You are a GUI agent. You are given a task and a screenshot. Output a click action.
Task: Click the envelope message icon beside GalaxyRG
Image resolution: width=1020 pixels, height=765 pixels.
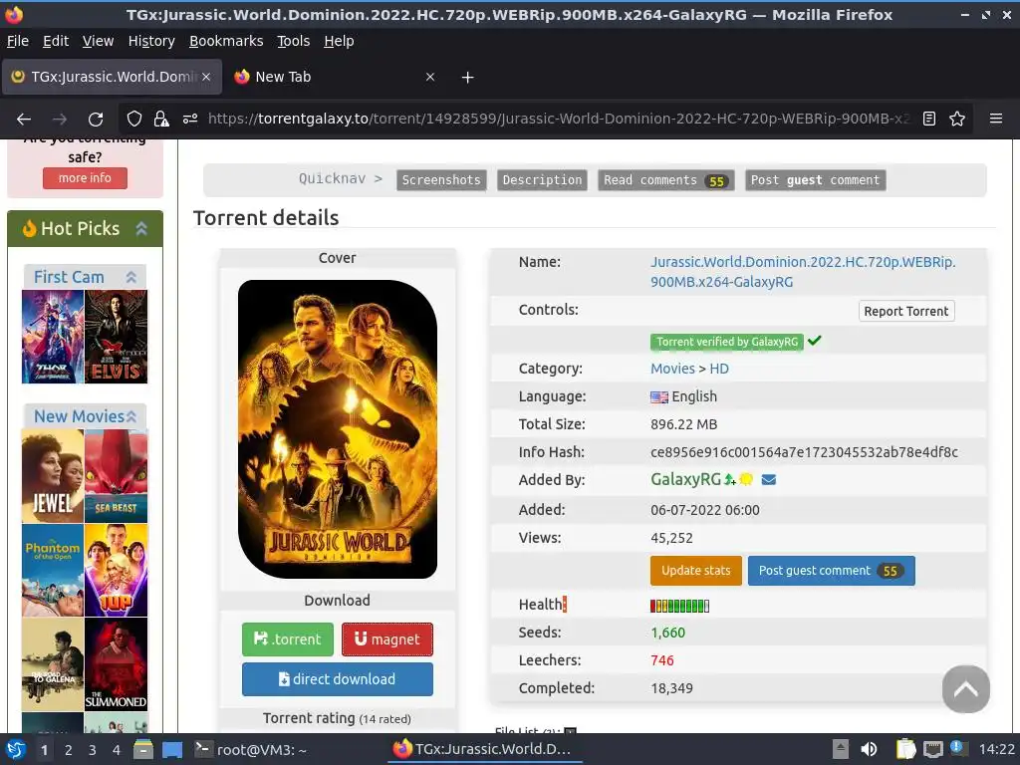coord(768,480)
